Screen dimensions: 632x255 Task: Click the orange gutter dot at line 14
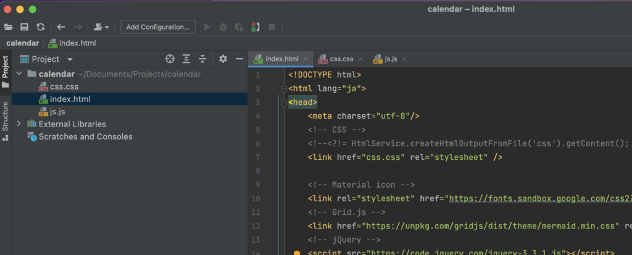pyautogui.click(x=297, y=253)
